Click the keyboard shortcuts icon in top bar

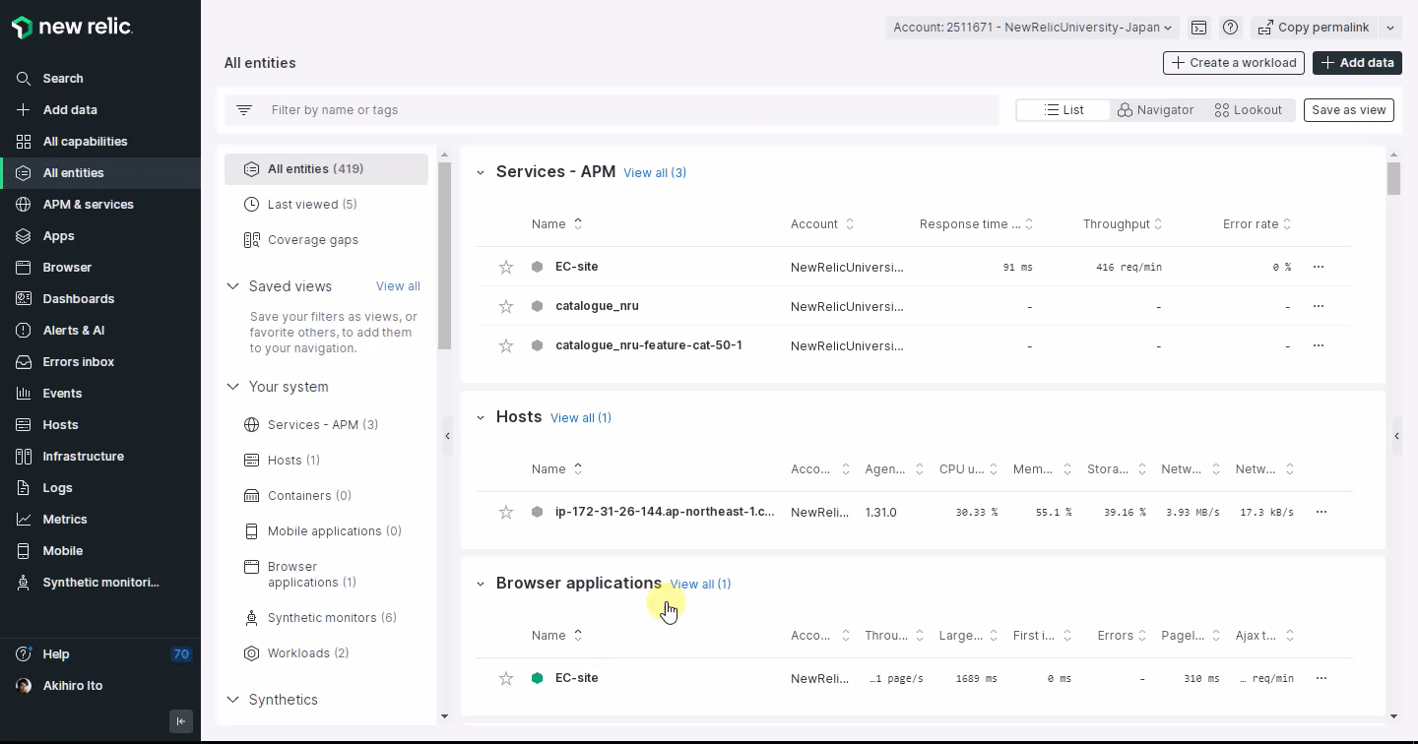[x=1199, y=28]
